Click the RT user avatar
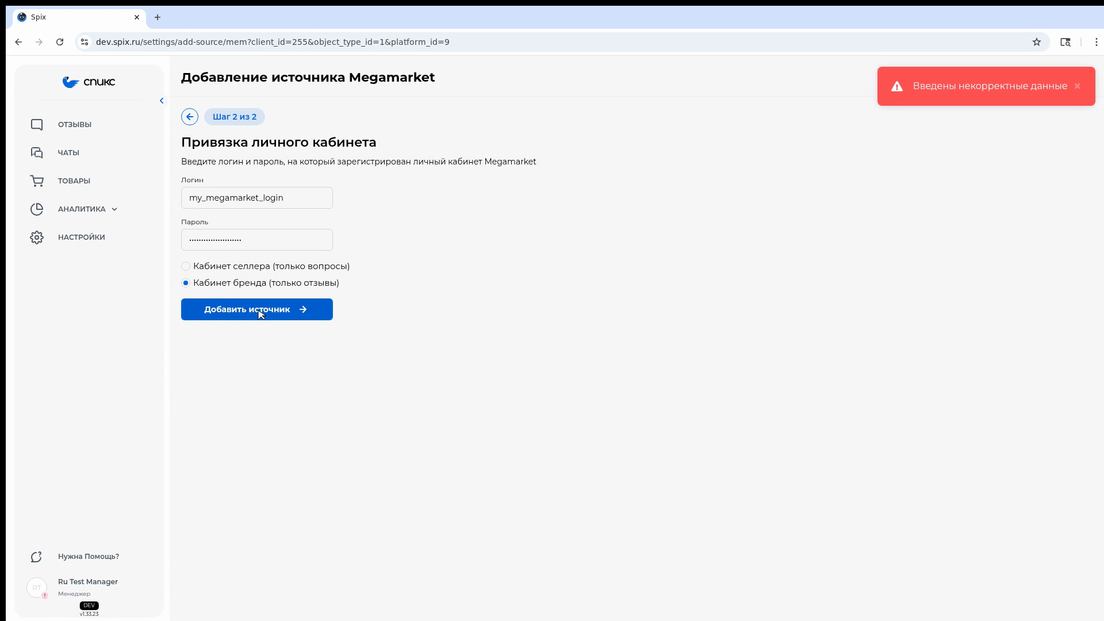 pyautogui.click(x=37, y=588)
